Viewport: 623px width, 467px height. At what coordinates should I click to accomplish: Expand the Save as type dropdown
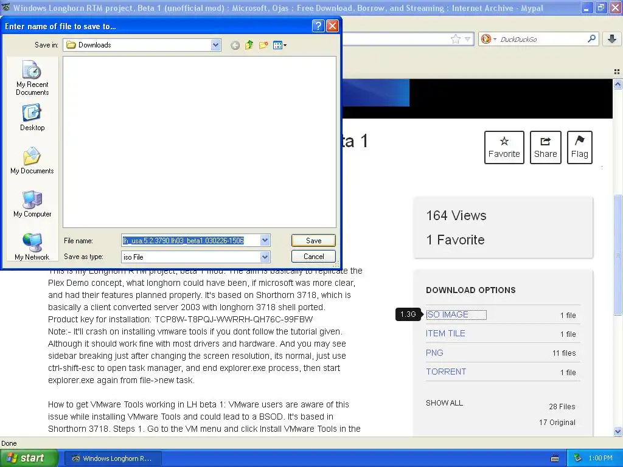click(265, 257)
